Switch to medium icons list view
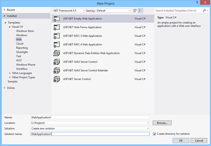The width and height of the screenshot is (211, 146). click(x=140, y=11)
